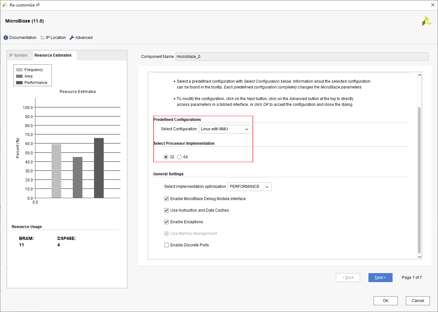Click 'Select implementation optimization' label
This screenshot has height=312, width=438.
tap(195, 187)
